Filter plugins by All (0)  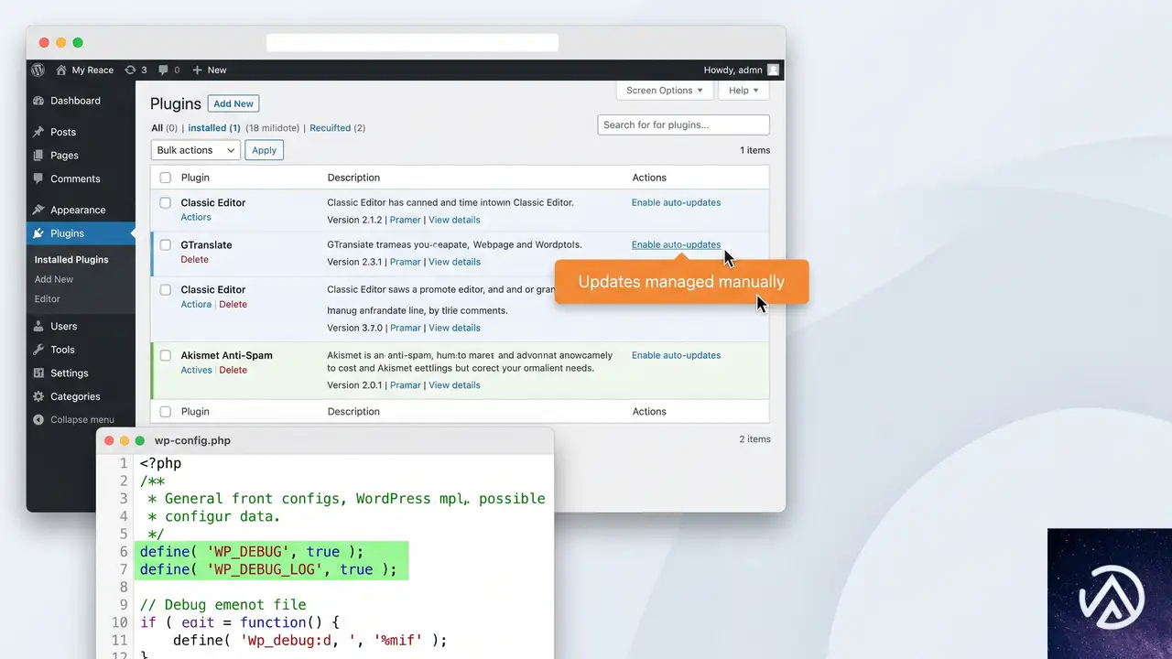click(165, 128)
